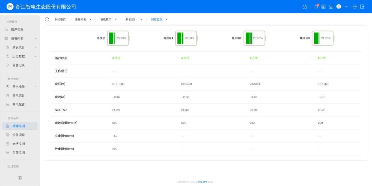The height and width of the screenshot is (186, 372).
Task: Collapse the sidebar with bottom toggle icon
Action: click(20, 178)
